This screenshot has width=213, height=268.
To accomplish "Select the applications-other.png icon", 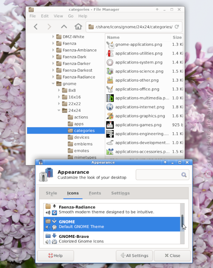I will point(110,80).
